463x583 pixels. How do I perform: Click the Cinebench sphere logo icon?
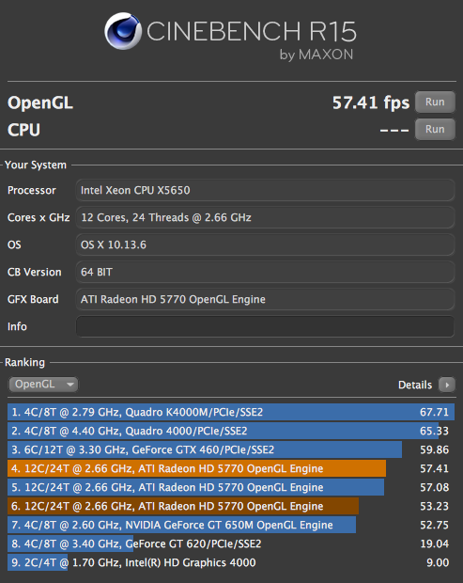tap(123, 31)
